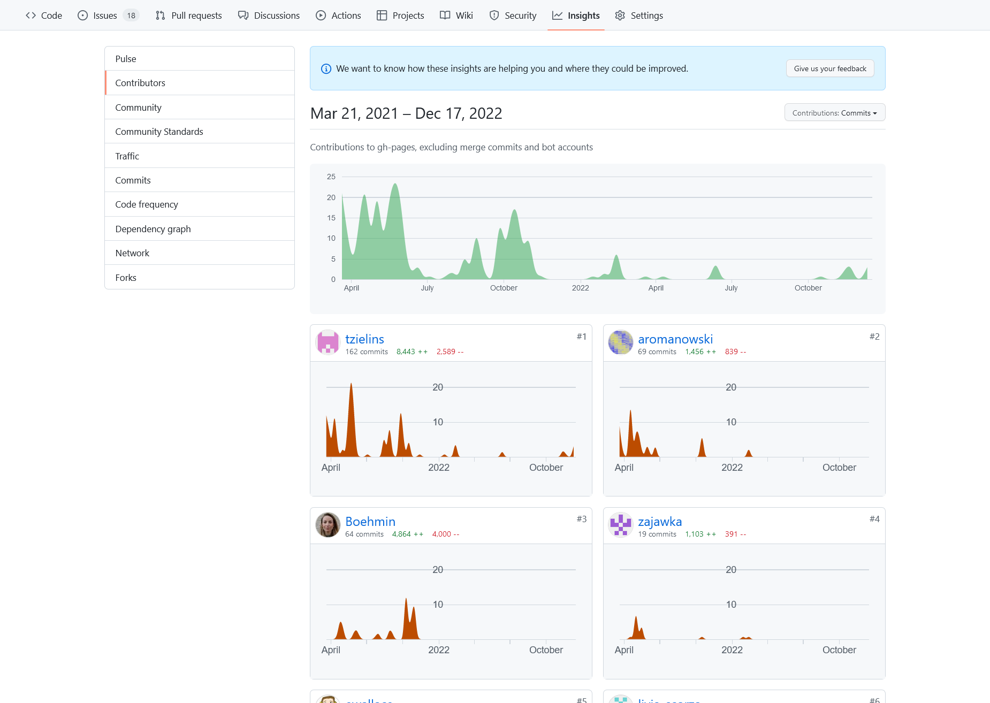Viewport: 990px width, 703px height.
Task: Click the Discussions speech bubble icon
Action: click(243, 16)
